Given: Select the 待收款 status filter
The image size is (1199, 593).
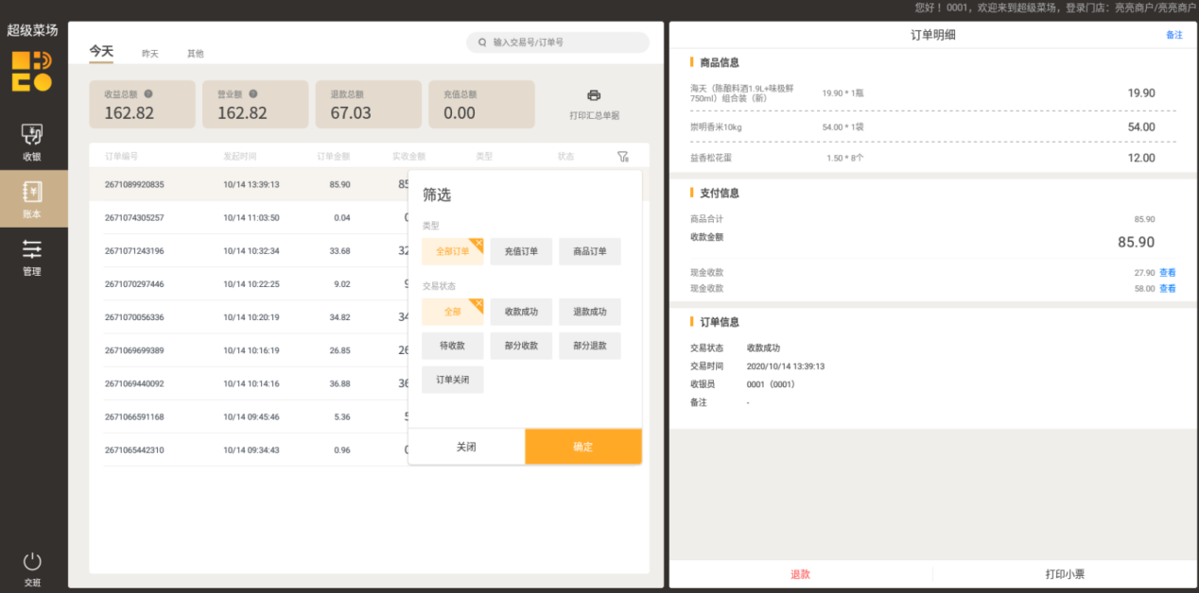Looking at the screenshot, I should coord(453,346).
